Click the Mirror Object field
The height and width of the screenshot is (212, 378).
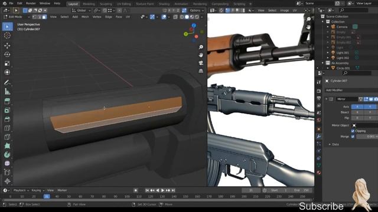point(365,125)
